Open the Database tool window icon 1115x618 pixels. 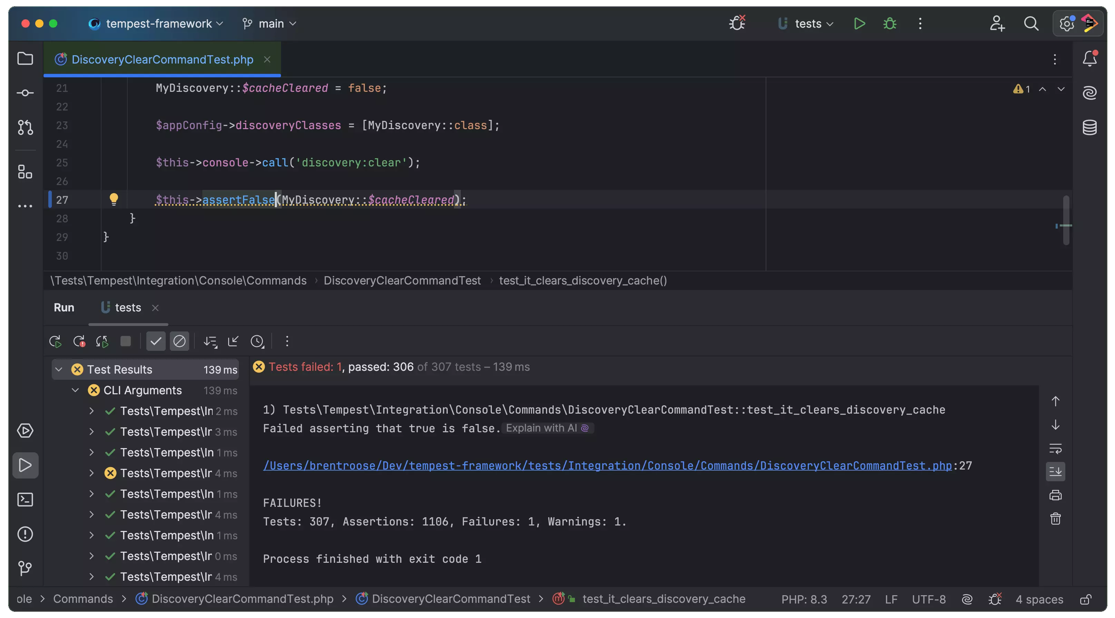click(x=1089, y=127)
